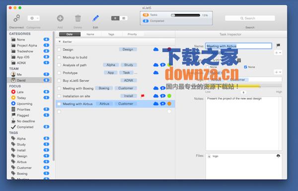This screenshot has height=191, width=298.
Task: Click the comment bubble on Analysis of path row
Action: (163, 65)
